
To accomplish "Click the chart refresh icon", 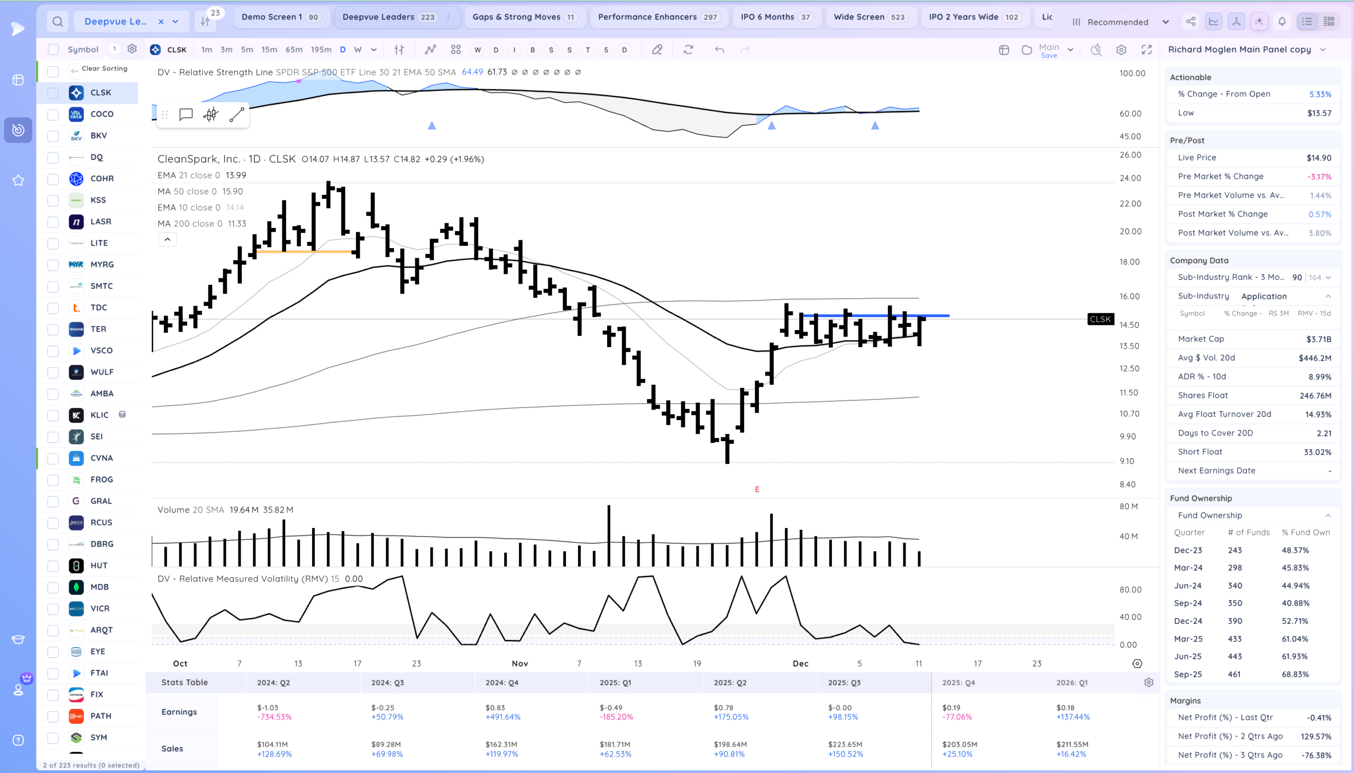I will (x=688, y=49).
